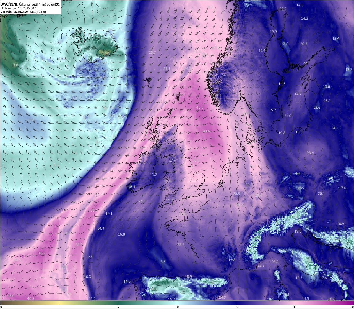Screen dimensions: 354x309
Task: Click the 13.7 value over Ireland
Action: (x=153, y=175)
